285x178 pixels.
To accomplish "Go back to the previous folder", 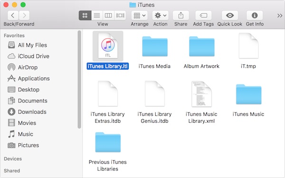I will 13,16.
